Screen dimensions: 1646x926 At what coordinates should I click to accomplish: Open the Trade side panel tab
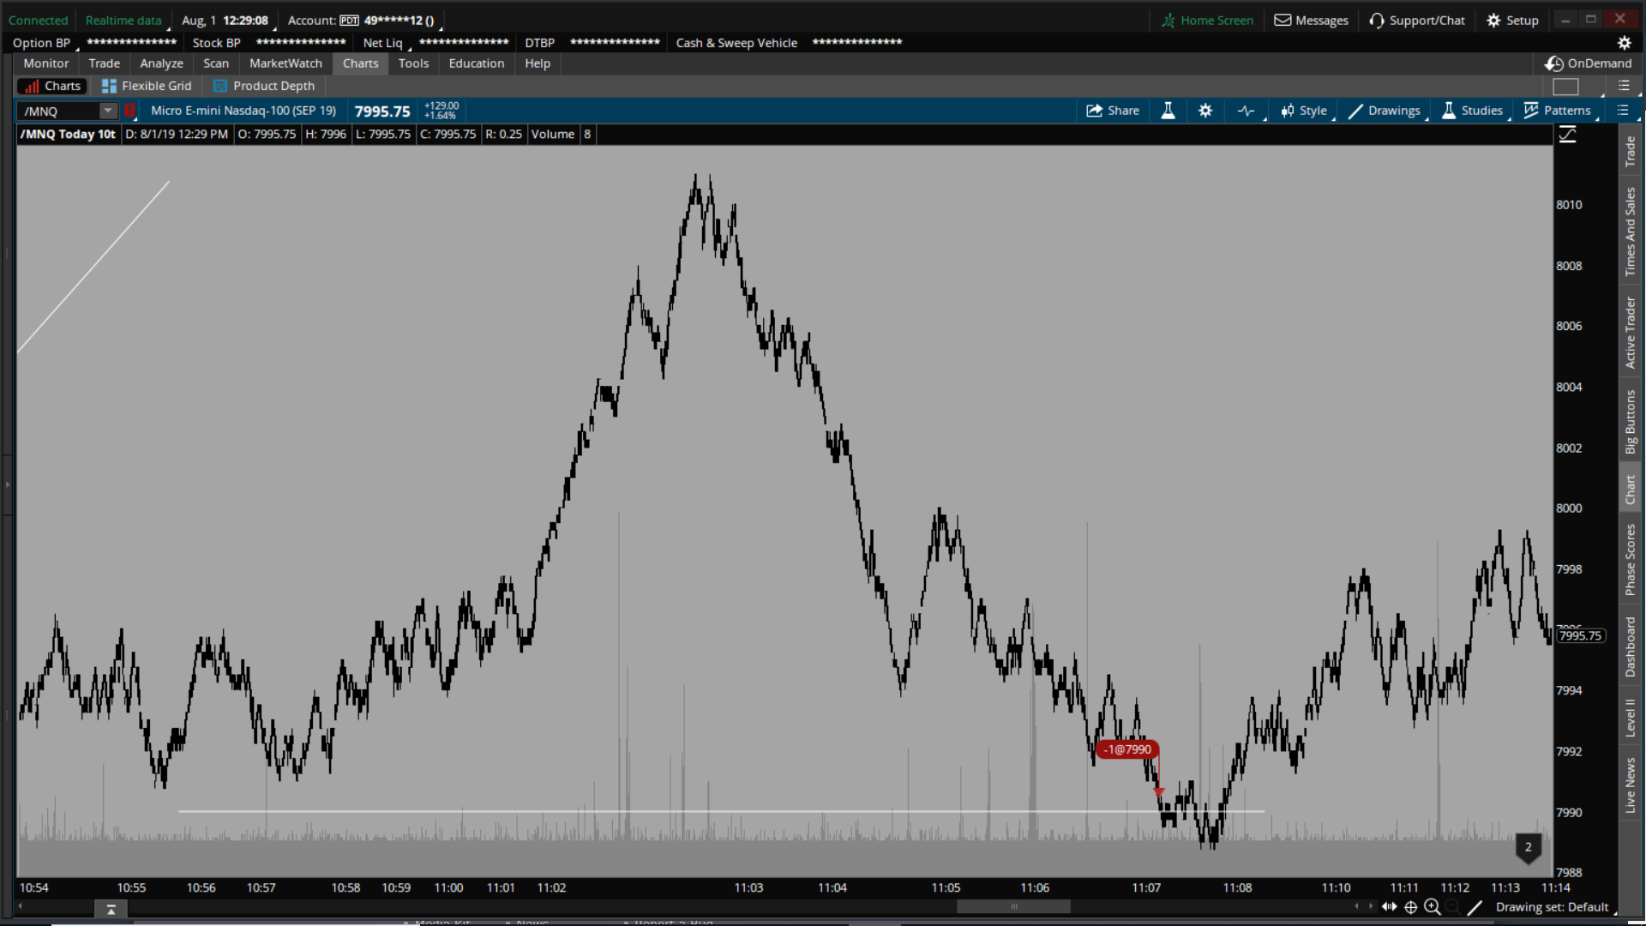[1630, 152]
